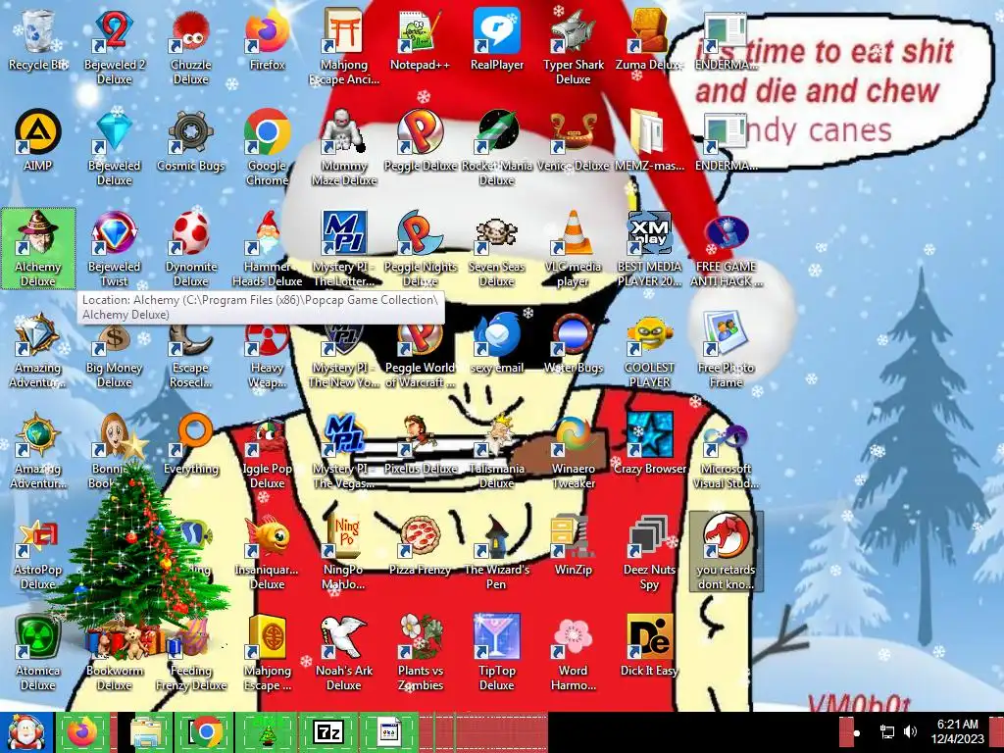This screenshot has height=753, width=1004.
Task: Select Water Bugs desktop icon
Action: click(573, 342)
